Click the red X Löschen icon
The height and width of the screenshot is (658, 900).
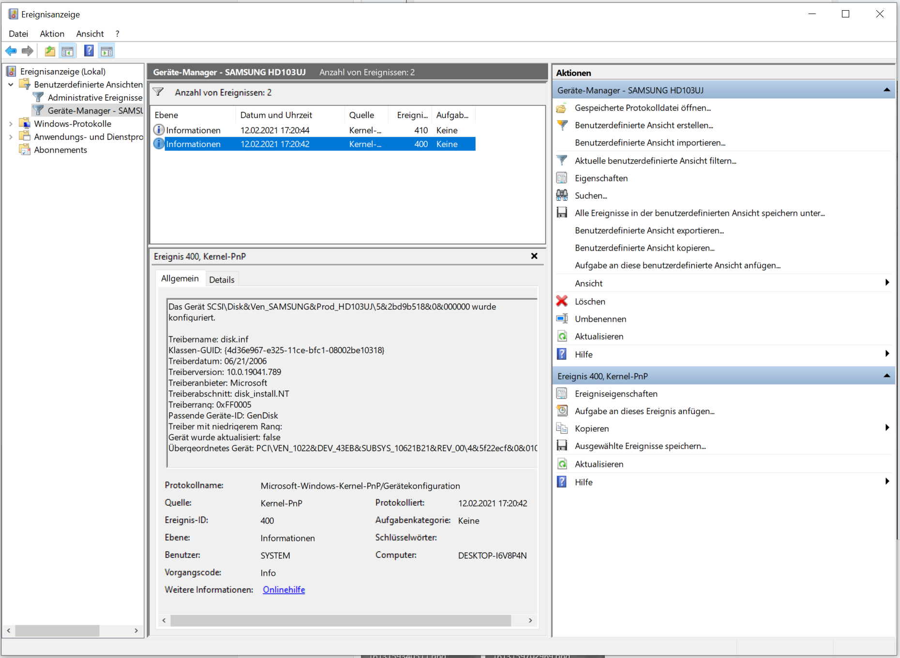coord(562,301)
